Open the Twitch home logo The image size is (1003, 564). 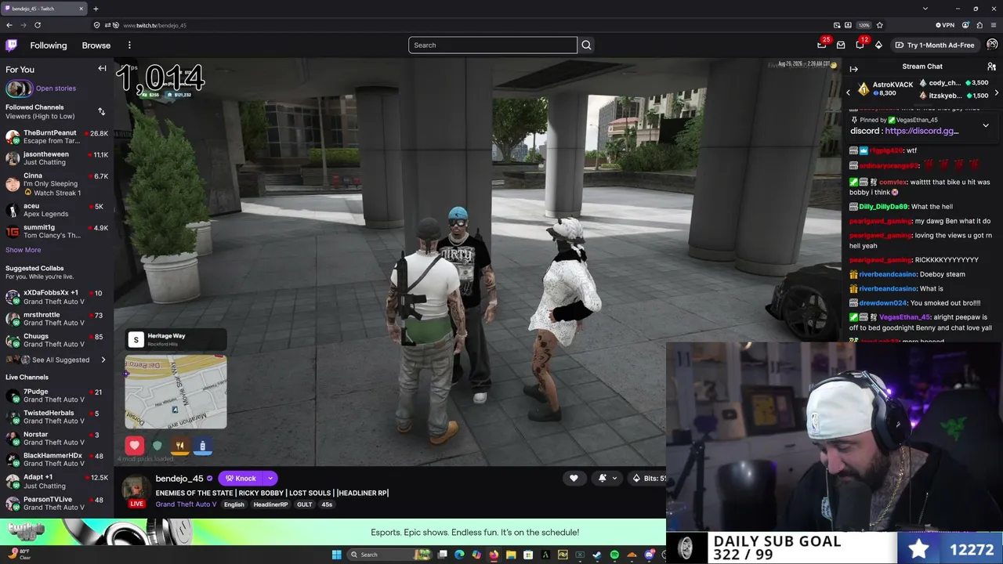pos(12,45)
